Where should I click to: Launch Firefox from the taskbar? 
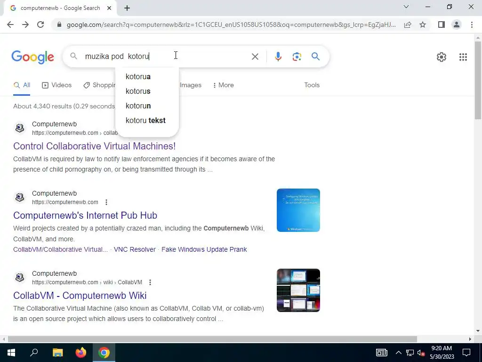pyautogui.click(x=81, y=353)
